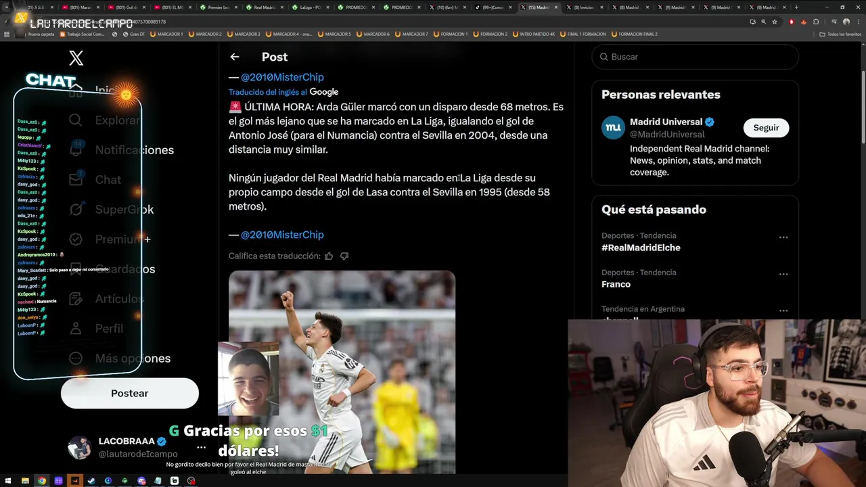Open Discord from the taskbar
This screenshot has height=487, width=866.
coord(141,481)
